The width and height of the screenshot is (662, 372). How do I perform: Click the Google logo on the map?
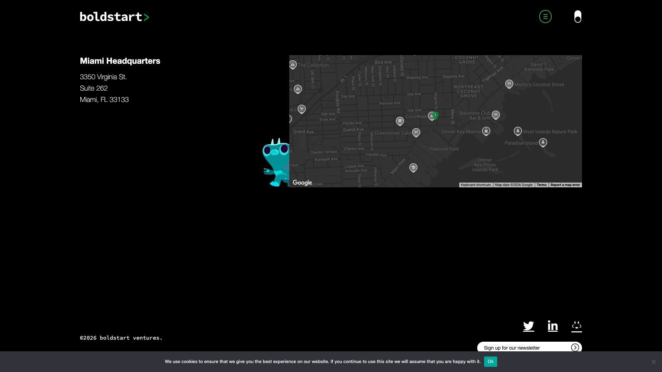click(x=302, y=183)
